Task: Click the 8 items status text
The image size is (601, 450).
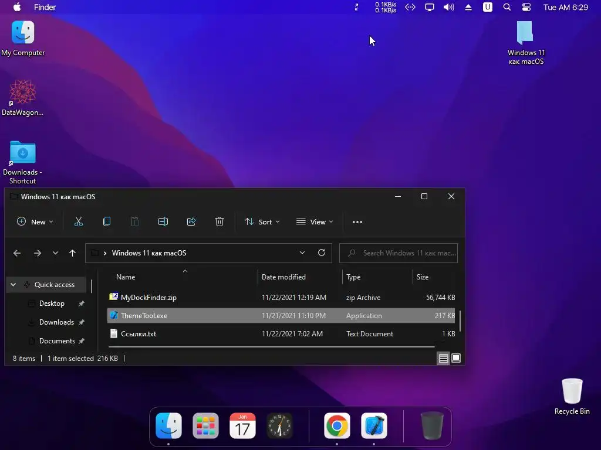Action: pyautogui.click(x=23, y=359)
